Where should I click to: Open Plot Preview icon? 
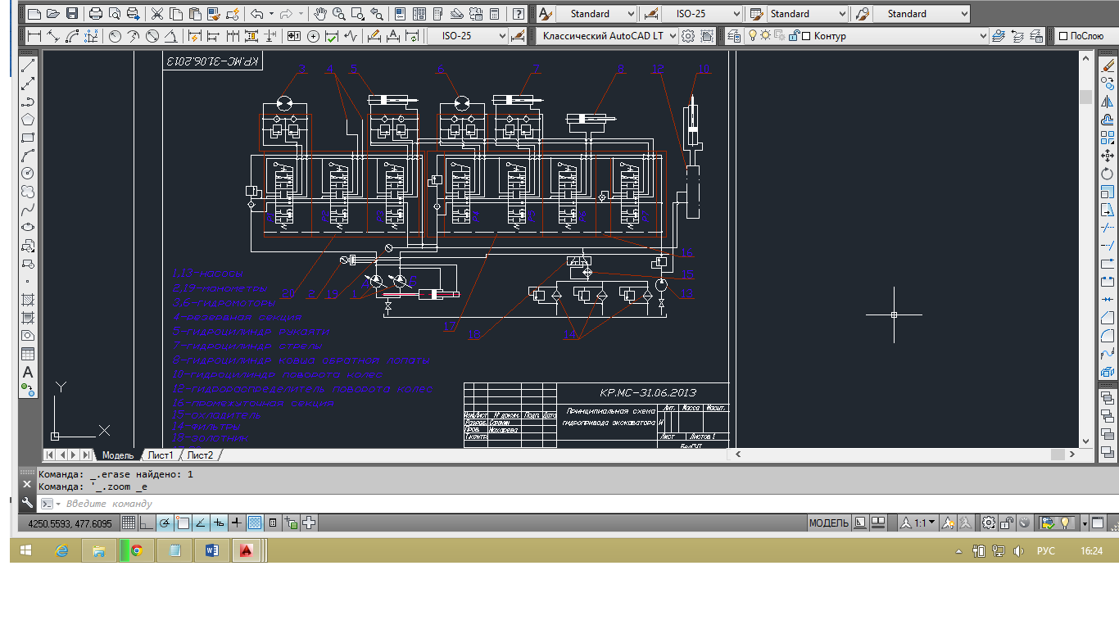coord(115,14)
